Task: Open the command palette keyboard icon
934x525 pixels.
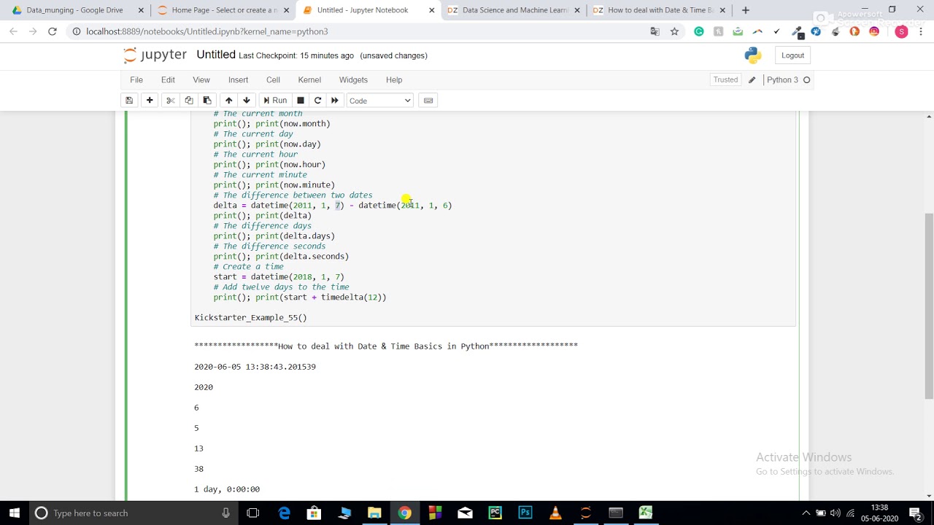Action: 428,101
